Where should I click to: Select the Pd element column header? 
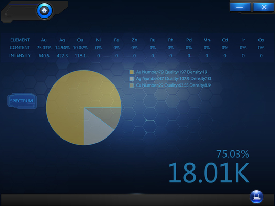click(x=189, y=40)
